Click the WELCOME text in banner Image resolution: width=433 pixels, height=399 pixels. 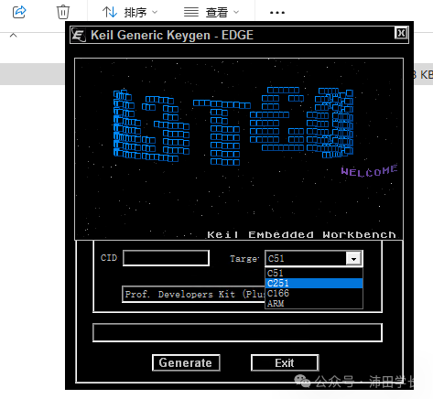click(369, 171)
